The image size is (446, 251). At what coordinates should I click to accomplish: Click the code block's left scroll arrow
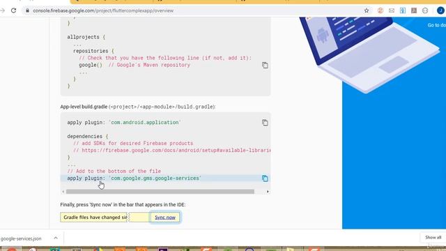[63, 192]
